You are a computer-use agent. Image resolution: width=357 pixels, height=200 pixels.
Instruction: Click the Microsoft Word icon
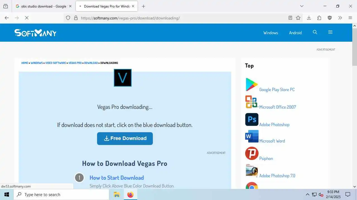[252, 137]
